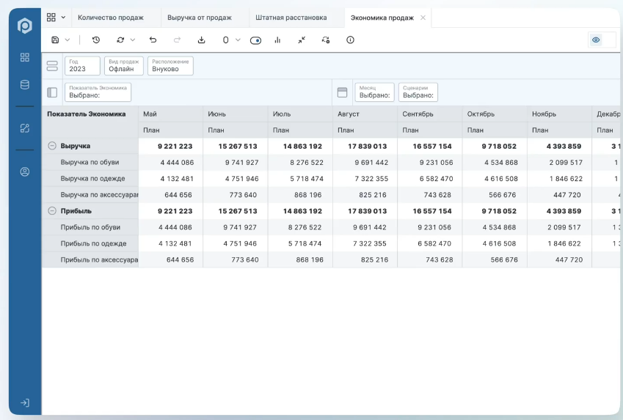The height and width of the screenshot is (420, 623).
Task: Click the info circle icon
Action: pos(350,40)
